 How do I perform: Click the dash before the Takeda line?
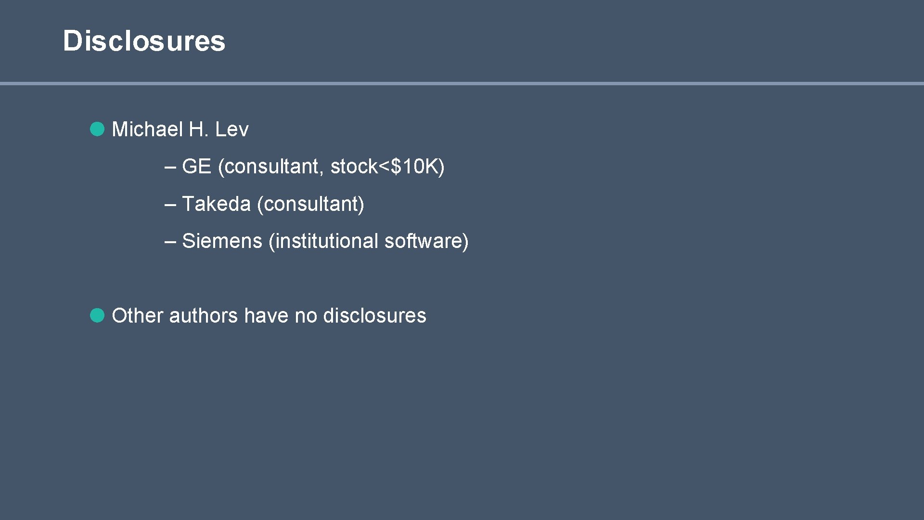tap(170, 204)
